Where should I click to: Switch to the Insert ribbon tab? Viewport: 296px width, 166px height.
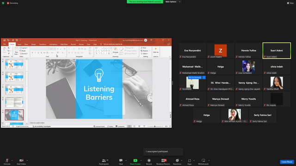tap(19, 44)
